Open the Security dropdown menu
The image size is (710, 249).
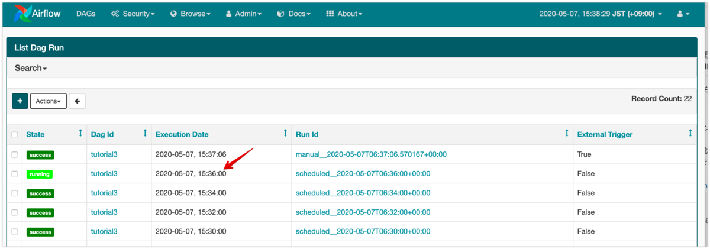click(x=133, y=14)
